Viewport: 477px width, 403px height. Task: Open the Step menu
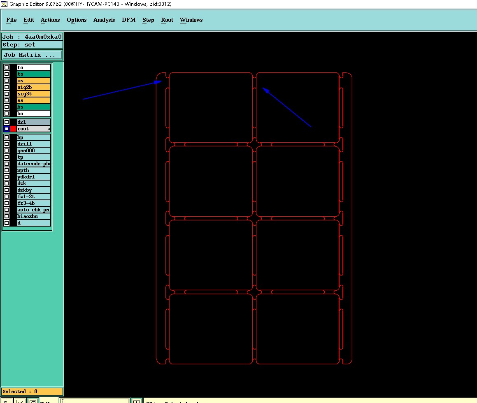click(x=148, y=20)
